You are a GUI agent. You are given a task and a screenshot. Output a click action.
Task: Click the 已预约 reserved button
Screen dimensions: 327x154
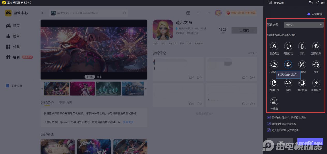click(244, 30)
